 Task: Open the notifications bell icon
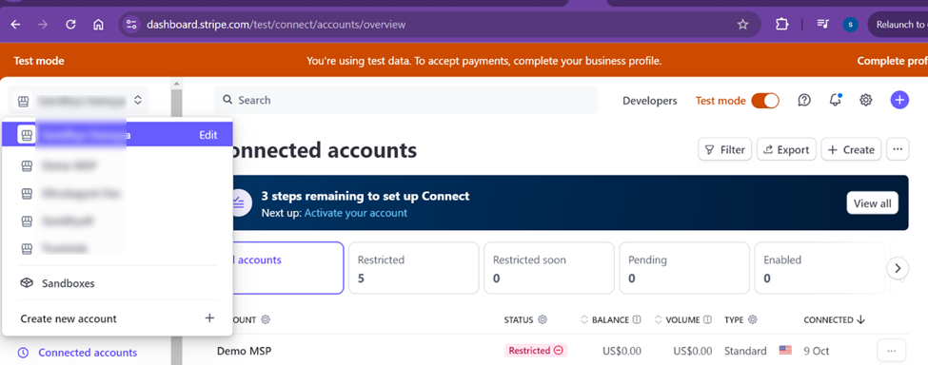coord(835,100)
